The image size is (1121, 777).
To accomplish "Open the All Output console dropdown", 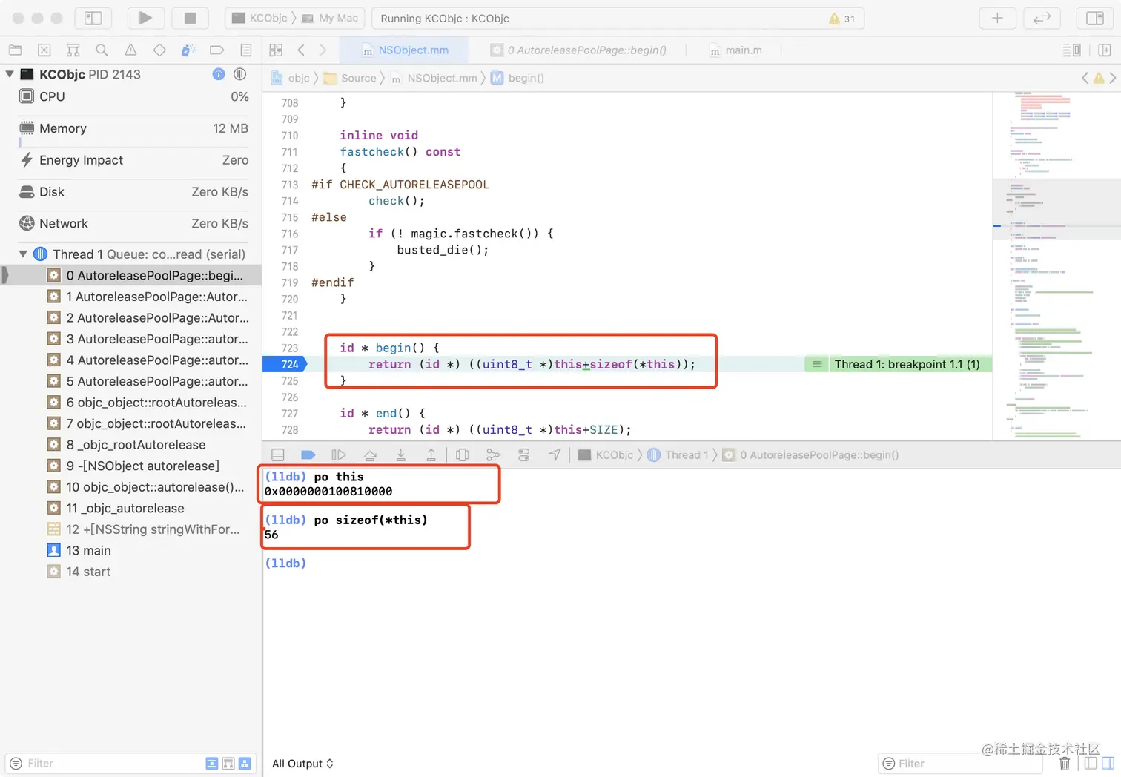I will [x=302, y=764].
